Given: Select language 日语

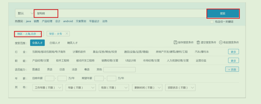Looking at the screenshot, I should 62,70.
